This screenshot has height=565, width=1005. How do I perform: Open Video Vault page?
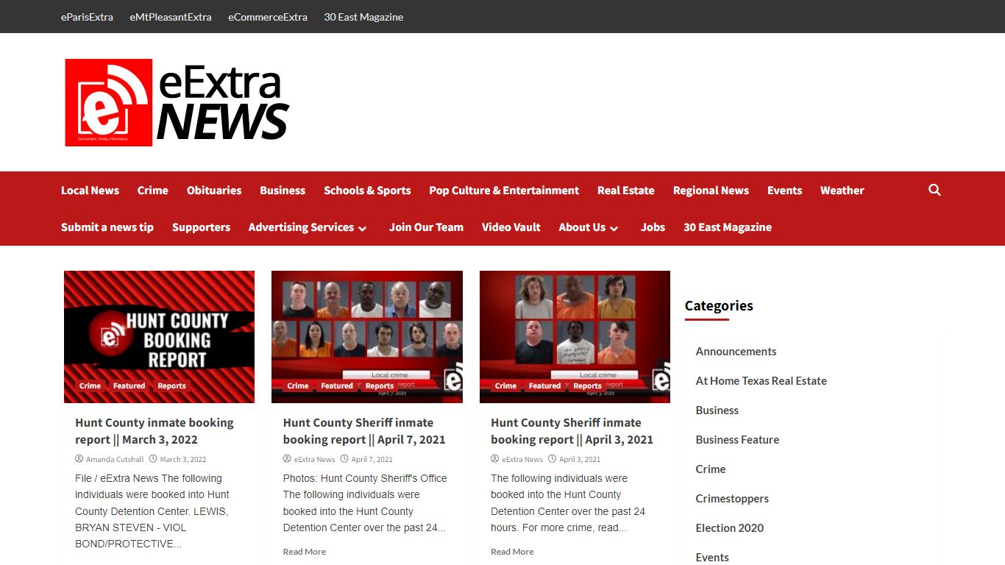point(511,227)
